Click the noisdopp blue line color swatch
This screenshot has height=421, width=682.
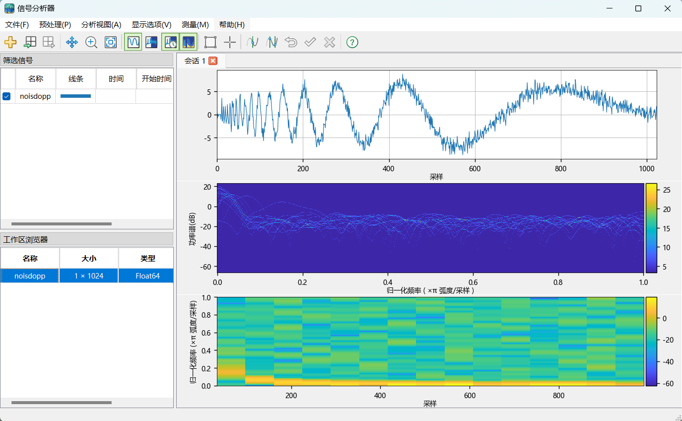[75, 96]
